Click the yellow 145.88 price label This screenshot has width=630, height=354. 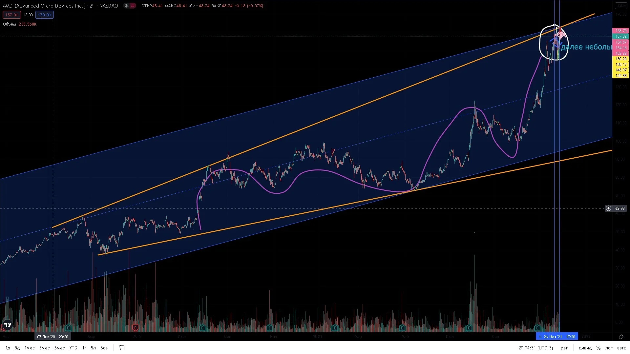[620, 76]
